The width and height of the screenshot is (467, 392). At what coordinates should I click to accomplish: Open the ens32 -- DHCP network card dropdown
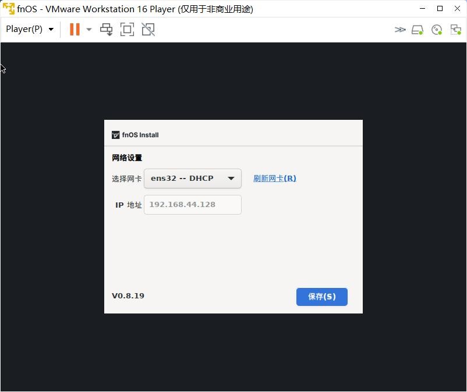[193, 179]
